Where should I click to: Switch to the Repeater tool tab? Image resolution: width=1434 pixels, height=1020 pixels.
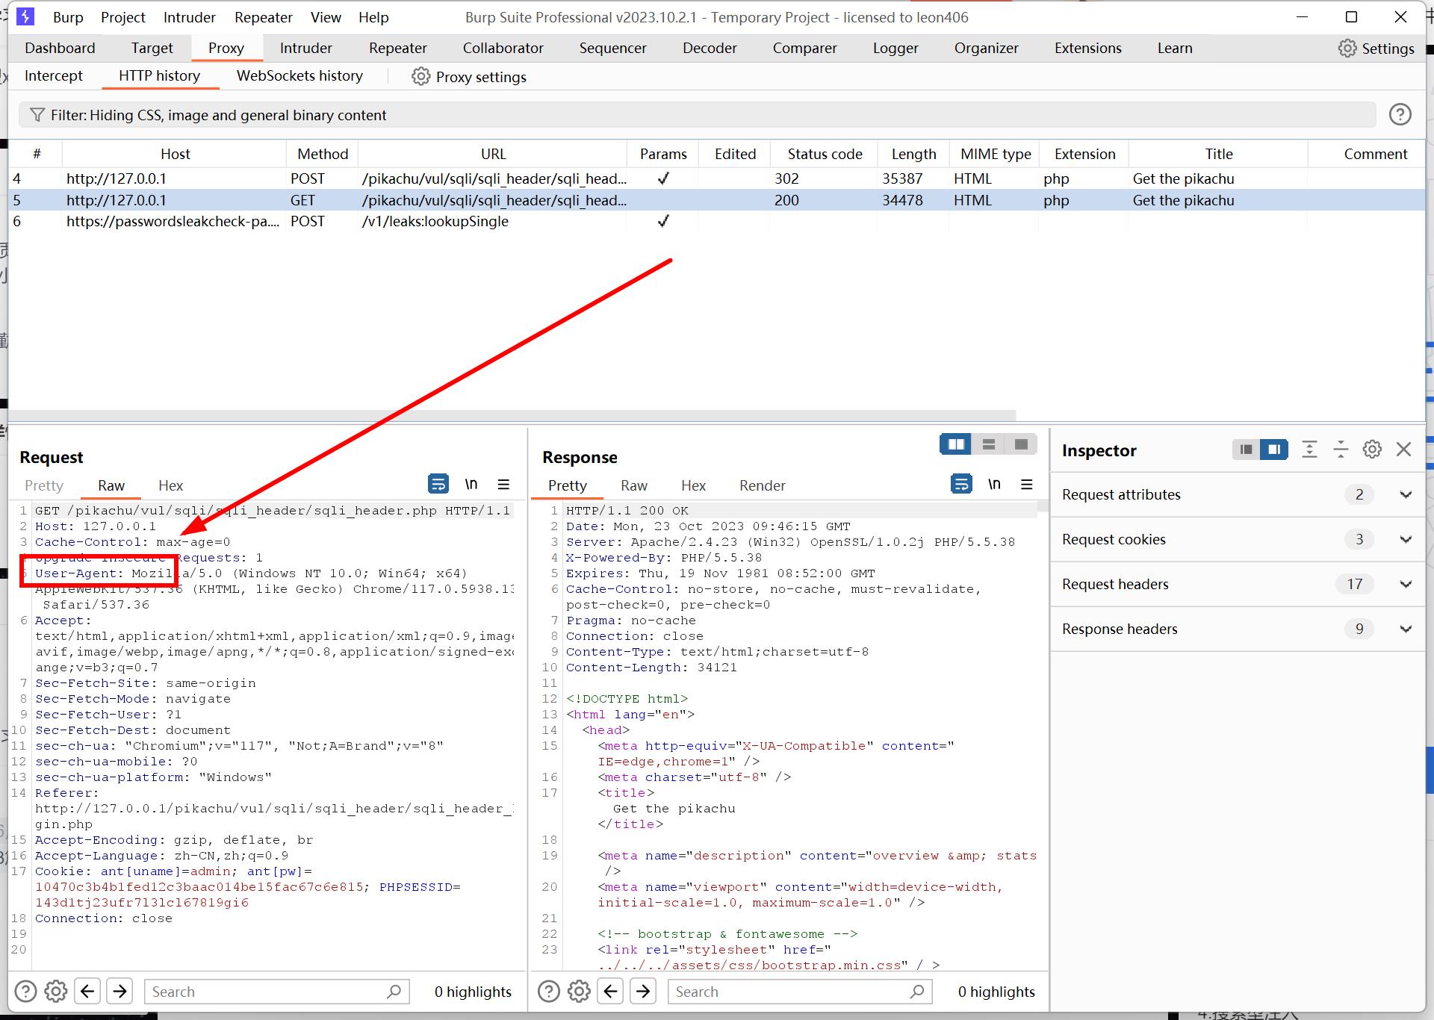point(398,49)
